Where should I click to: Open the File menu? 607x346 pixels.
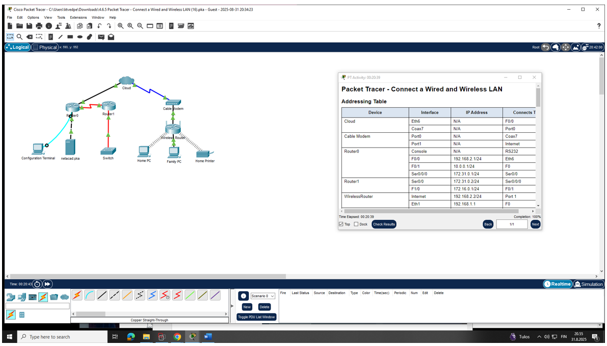point(10,17)
